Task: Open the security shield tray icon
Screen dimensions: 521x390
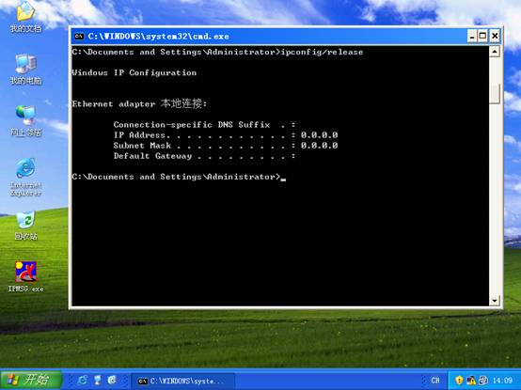Action: point(459,380)
